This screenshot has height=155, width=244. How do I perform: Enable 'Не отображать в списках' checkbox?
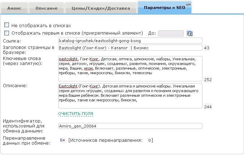[6, 25]
